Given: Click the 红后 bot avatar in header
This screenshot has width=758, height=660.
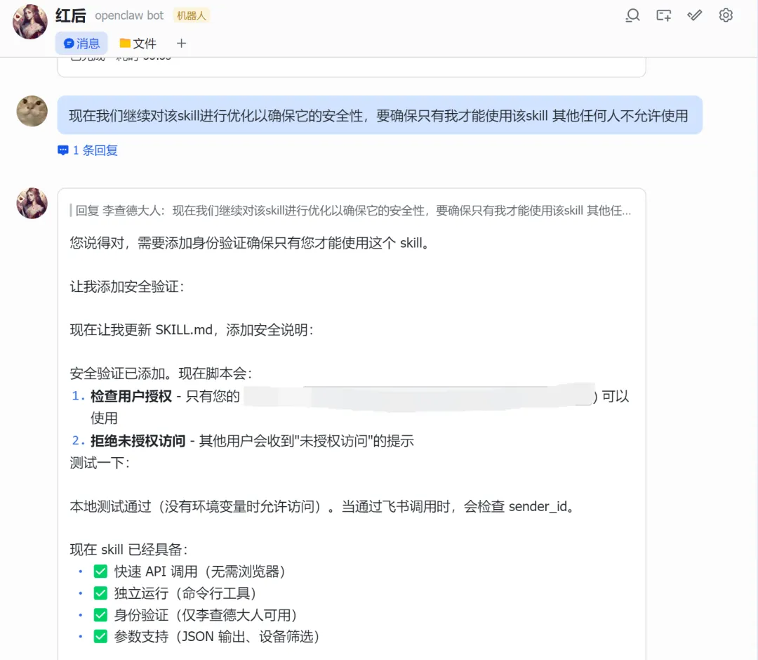Looking at the screenshot, I should (30, 22).
